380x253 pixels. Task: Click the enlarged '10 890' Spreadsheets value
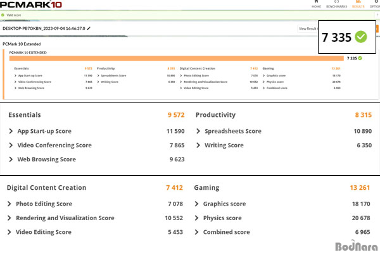click(x=363, y=131)
